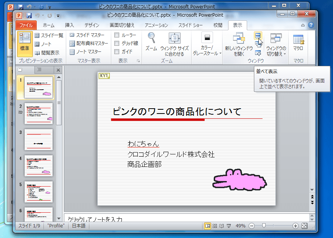Click the notes field クリックしてノートを入力

pos(186,218)
